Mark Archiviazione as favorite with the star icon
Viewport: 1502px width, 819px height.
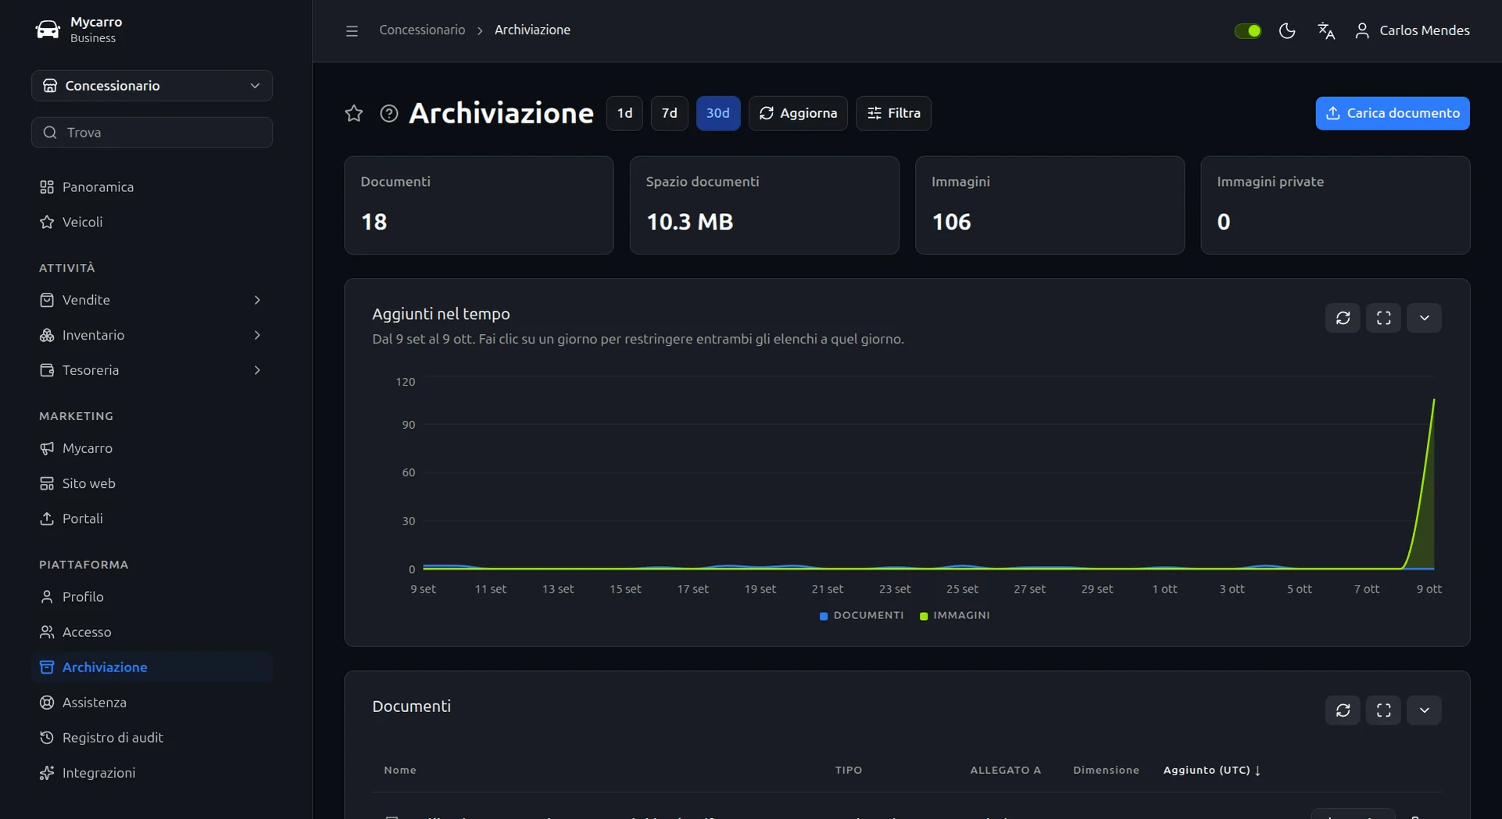354,113
